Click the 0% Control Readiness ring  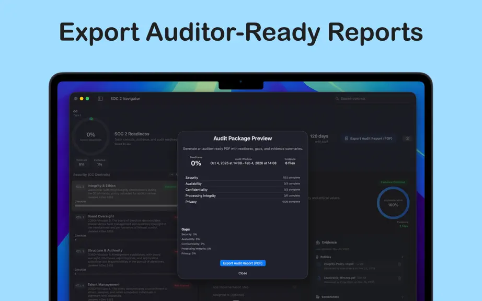coord(90,136)
